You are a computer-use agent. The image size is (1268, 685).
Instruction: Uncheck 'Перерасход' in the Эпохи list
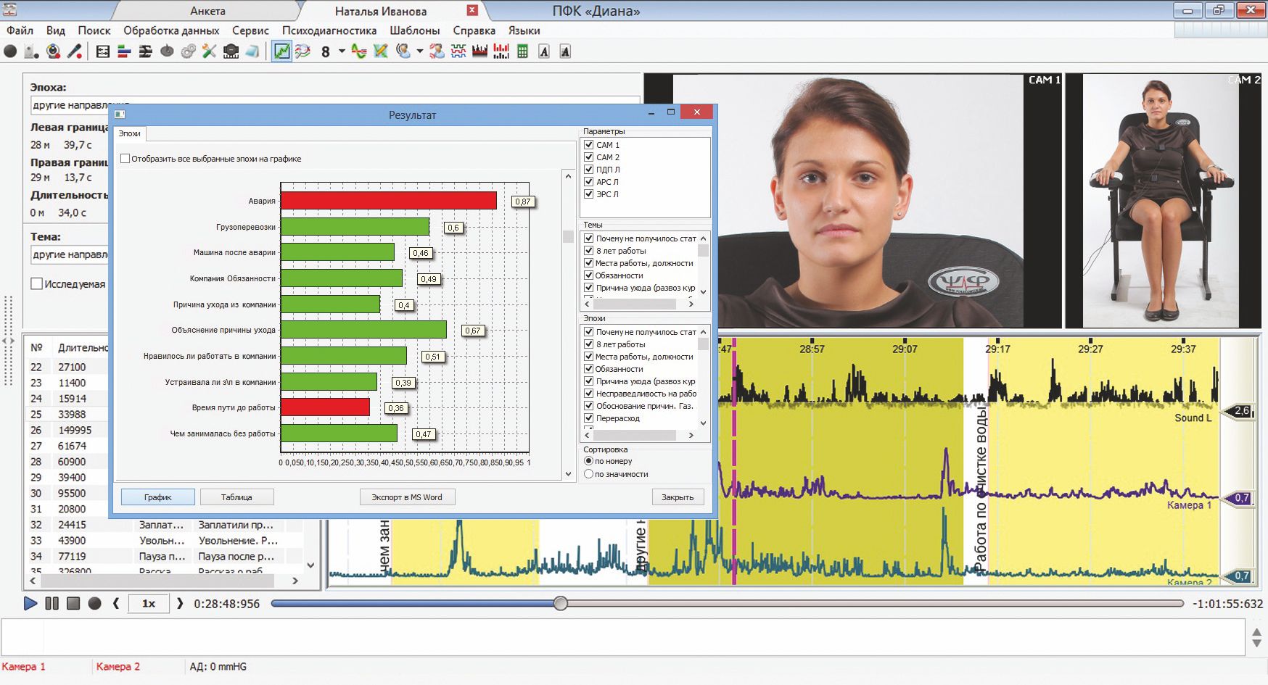[589, 418]
